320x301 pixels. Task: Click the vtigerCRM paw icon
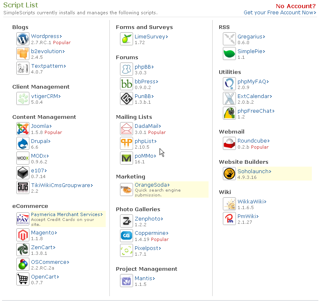tap(23, 98)
